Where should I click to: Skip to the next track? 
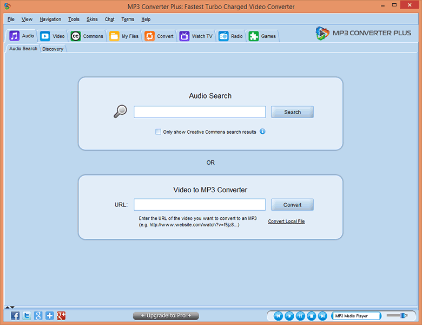[322, 316]
